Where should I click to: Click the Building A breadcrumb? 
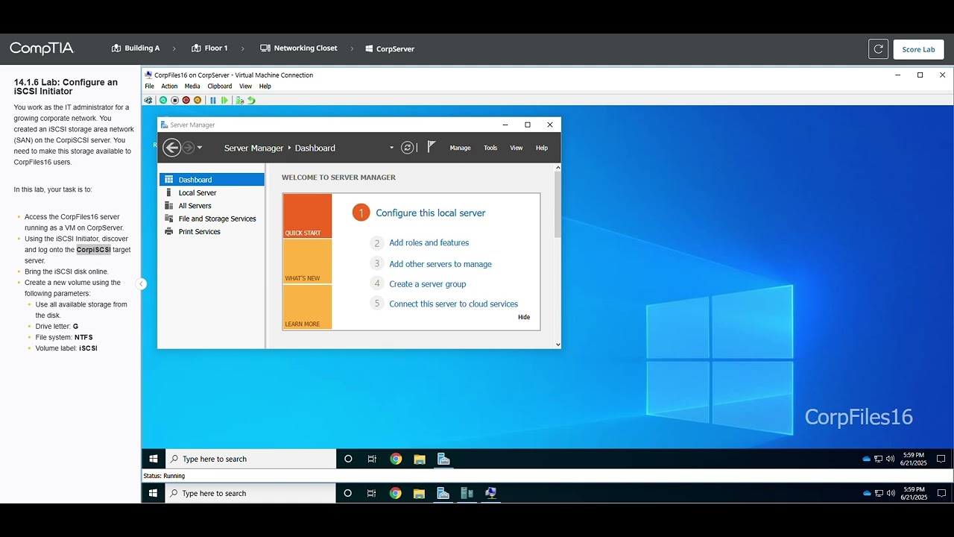coord(136,48)
